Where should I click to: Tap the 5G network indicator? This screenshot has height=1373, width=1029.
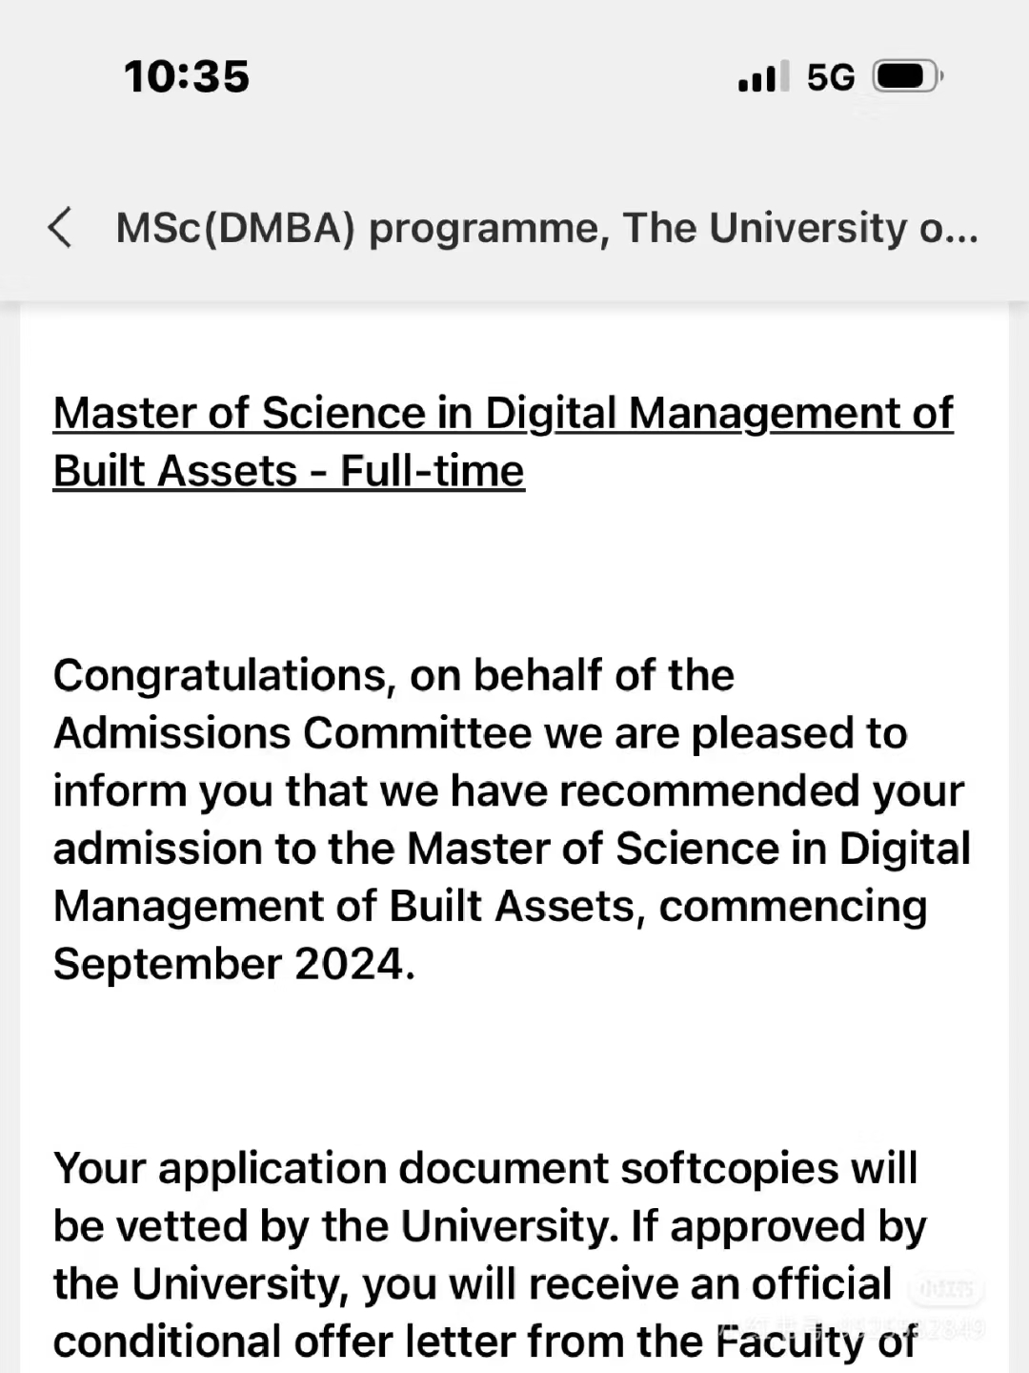click(831, 77)
